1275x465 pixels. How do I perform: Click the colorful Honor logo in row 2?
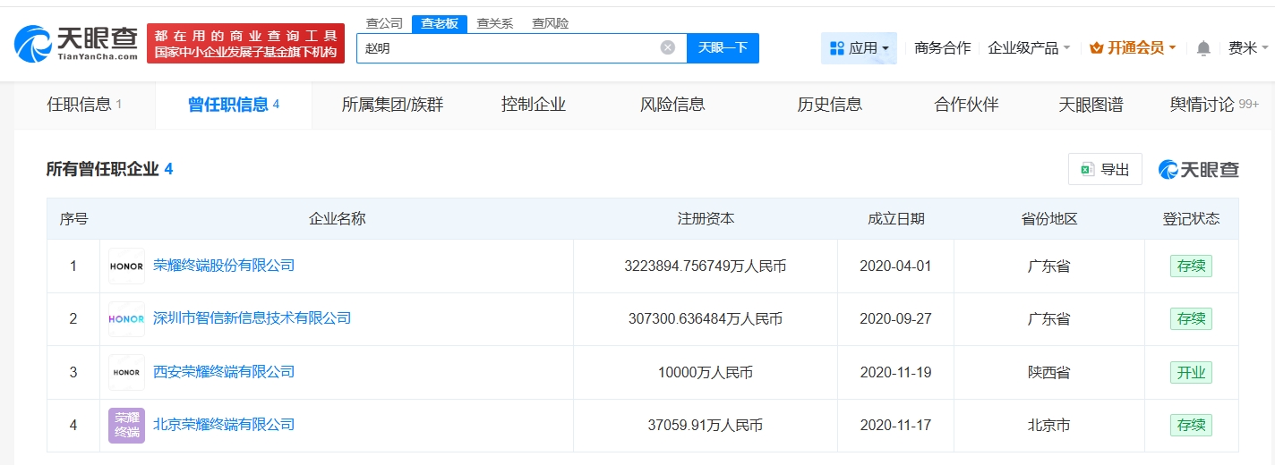pos(126,319)
